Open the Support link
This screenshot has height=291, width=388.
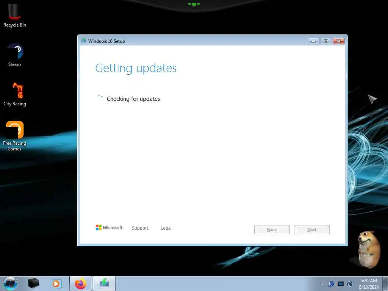(140, 228)
